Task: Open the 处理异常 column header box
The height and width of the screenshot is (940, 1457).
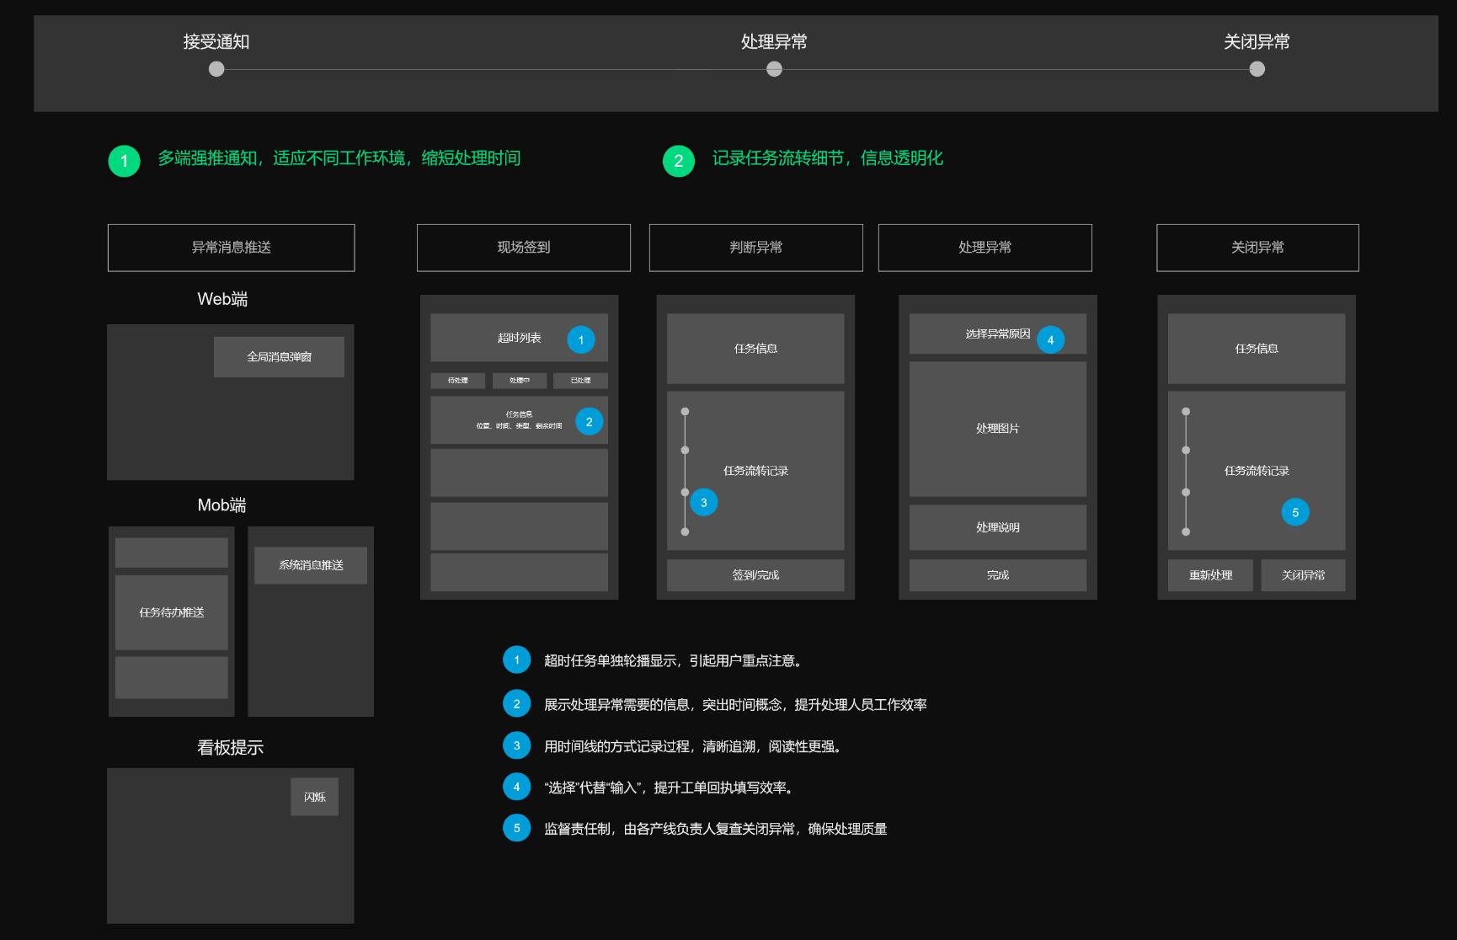Action: click(985, 248)
